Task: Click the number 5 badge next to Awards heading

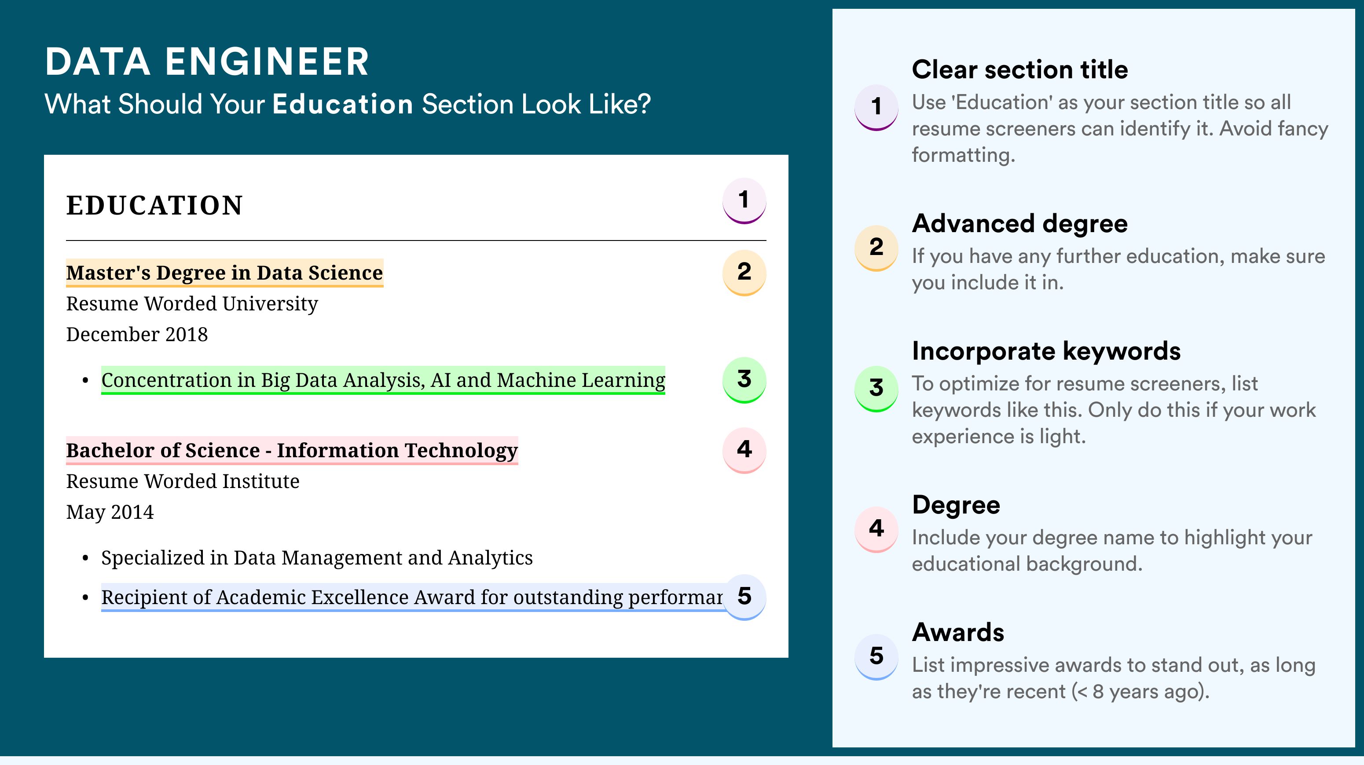Action: pos(876,656)
